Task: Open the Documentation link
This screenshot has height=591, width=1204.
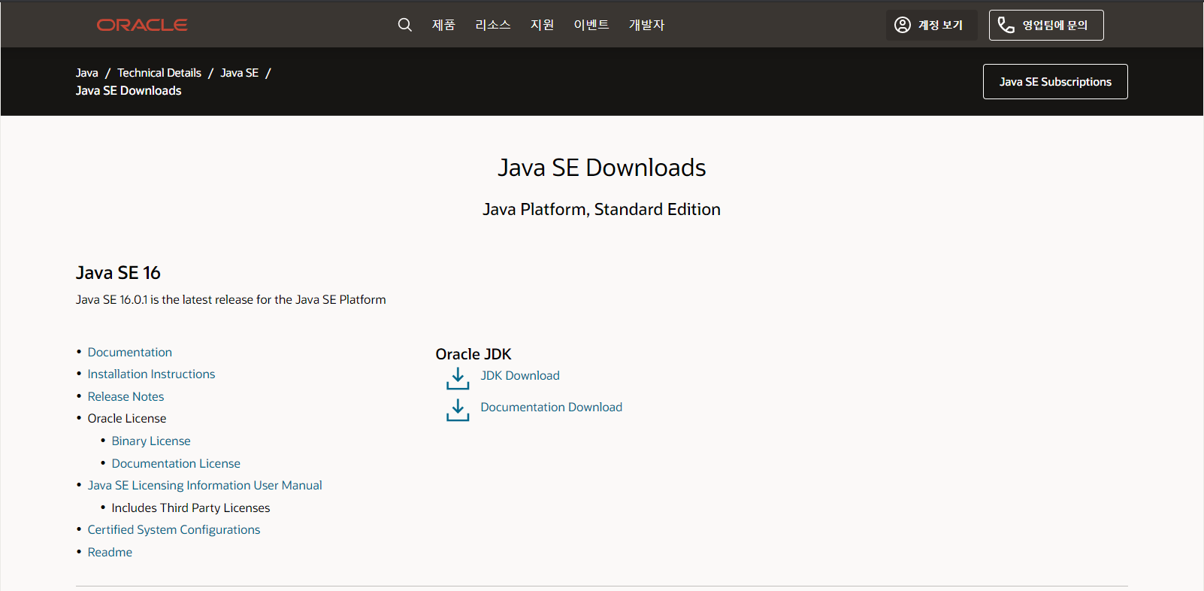Action: (x=130, y=352)
